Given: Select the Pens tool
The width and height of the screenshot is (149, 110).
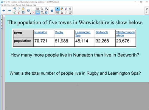Looking at the screenshot, I should 58,12.
